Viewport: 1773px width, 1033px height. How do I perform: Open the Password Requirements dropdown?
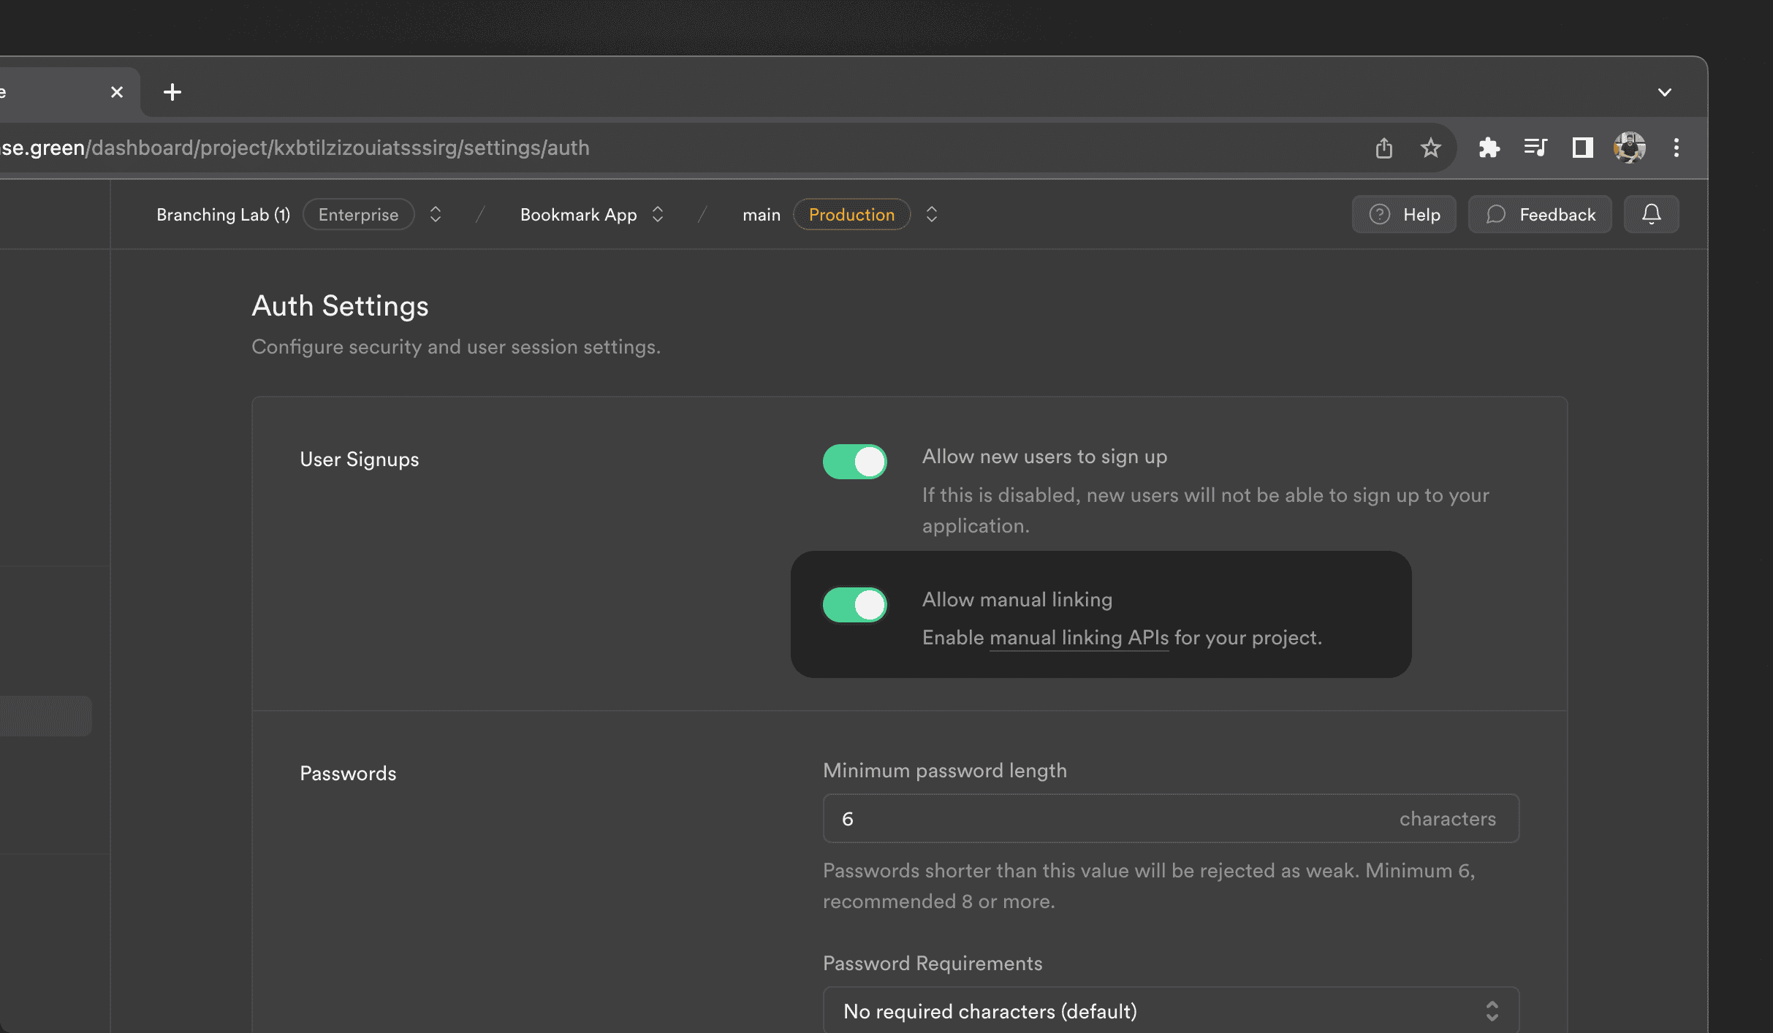(1171, 1011)
